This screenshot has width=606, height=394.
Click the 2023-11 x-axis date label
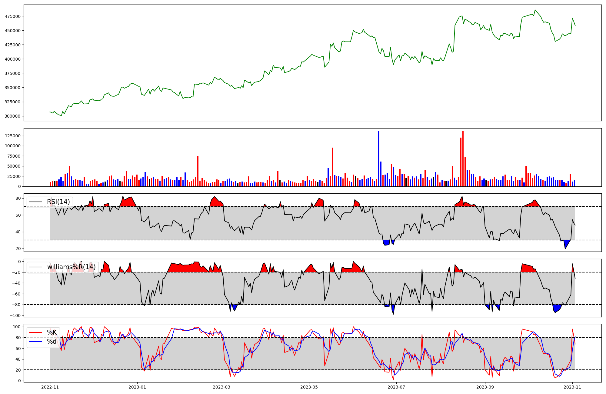(x=572, y=387)
